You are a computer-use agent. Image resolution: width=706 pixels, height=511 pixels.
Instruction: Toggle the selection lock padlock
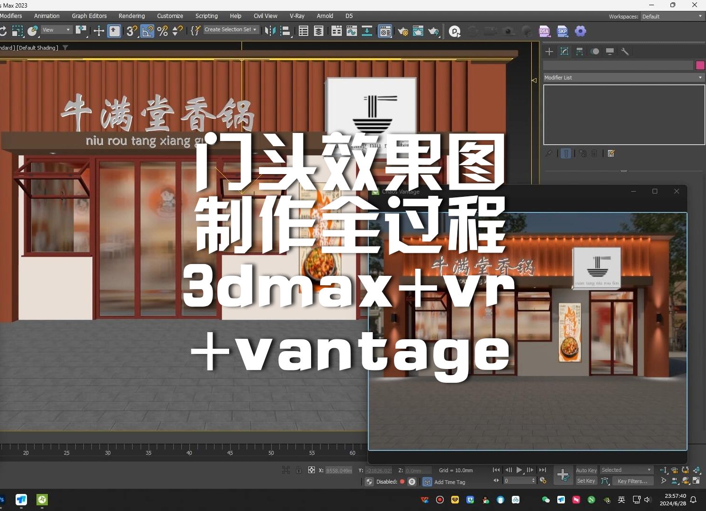(298, 470)
